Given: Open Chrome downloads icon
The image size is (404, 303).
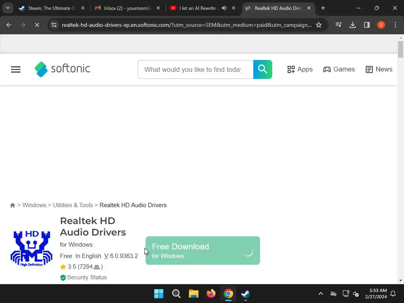Looking at the screenshot, I should click(353, 25).
